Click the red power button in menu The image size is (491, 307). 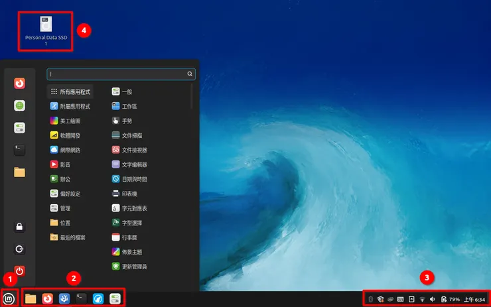pyautogui.click(x=19, y=271)
